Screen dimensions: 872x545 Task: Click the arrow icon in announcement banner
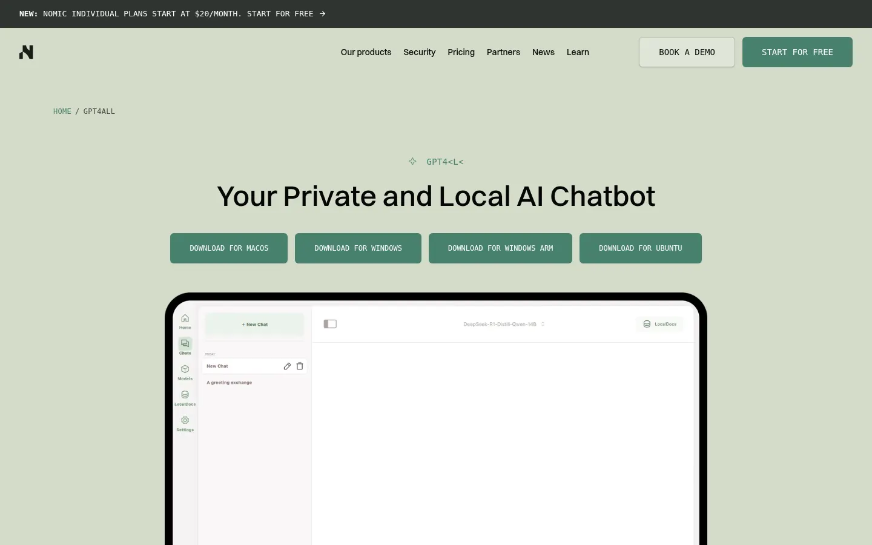(323, 14)
